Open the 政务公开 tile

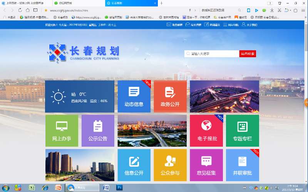tap(170, 96)
